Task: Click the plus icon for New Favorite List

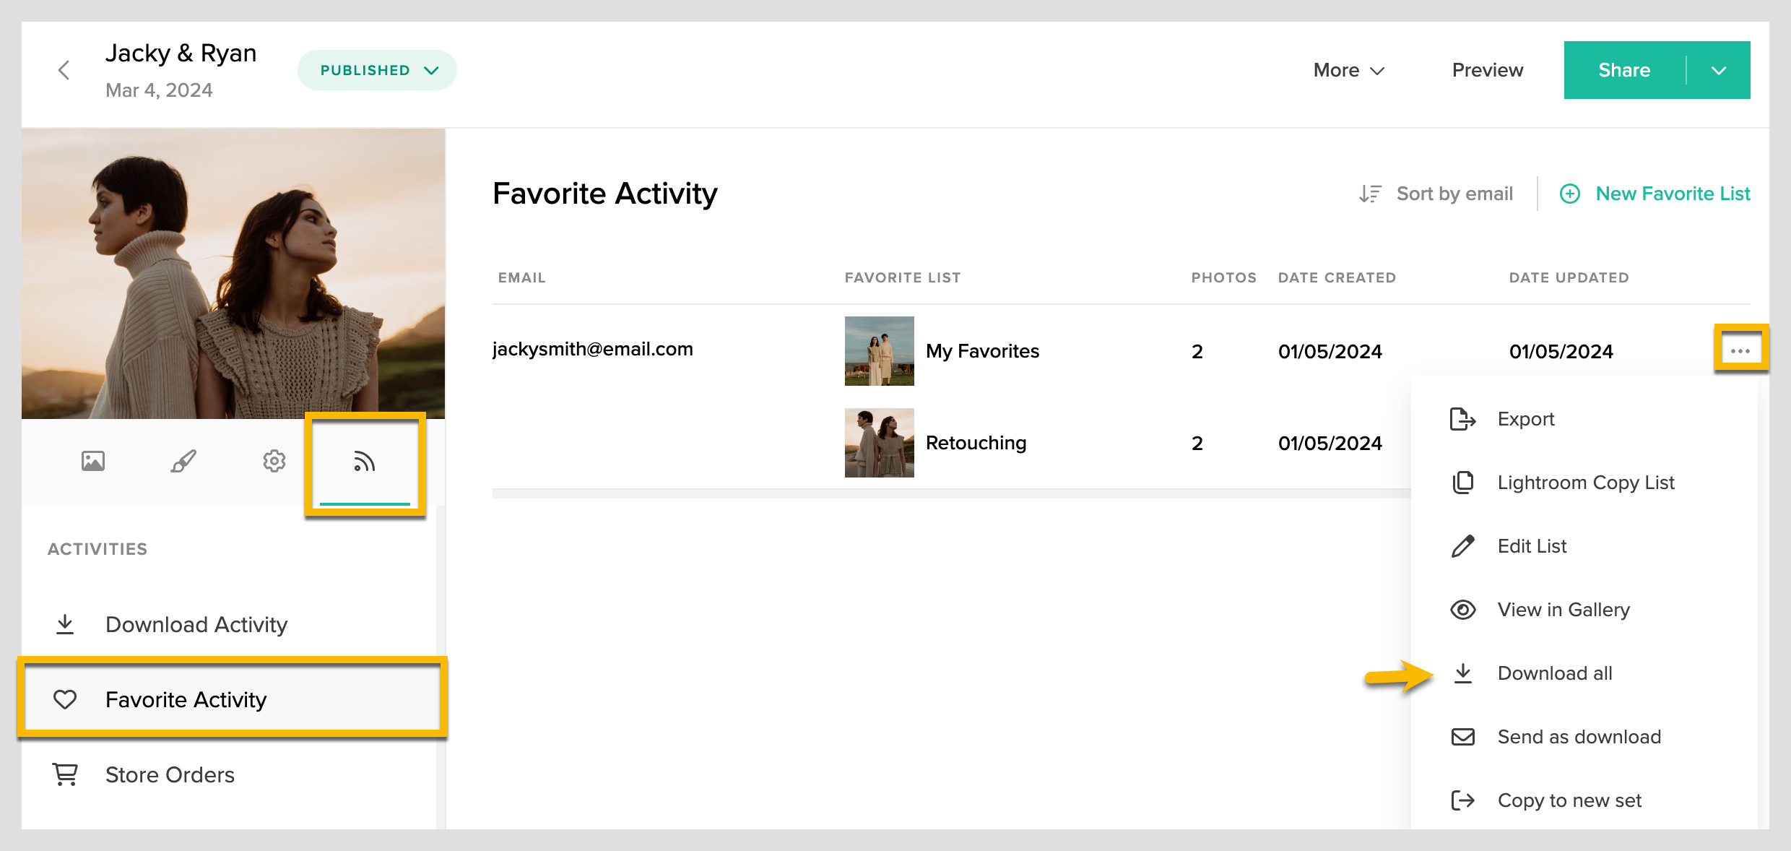Action: tap(1570, 194)
